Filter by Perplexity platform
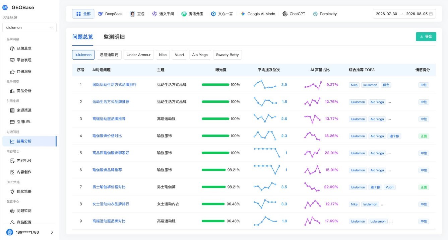The width and height of the screenshot is (448, 240). pos(325,14)
